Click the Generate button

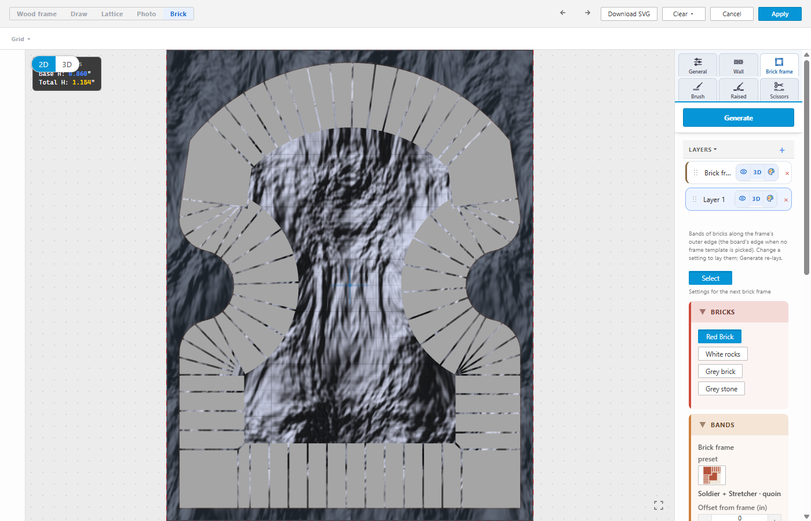739,118
